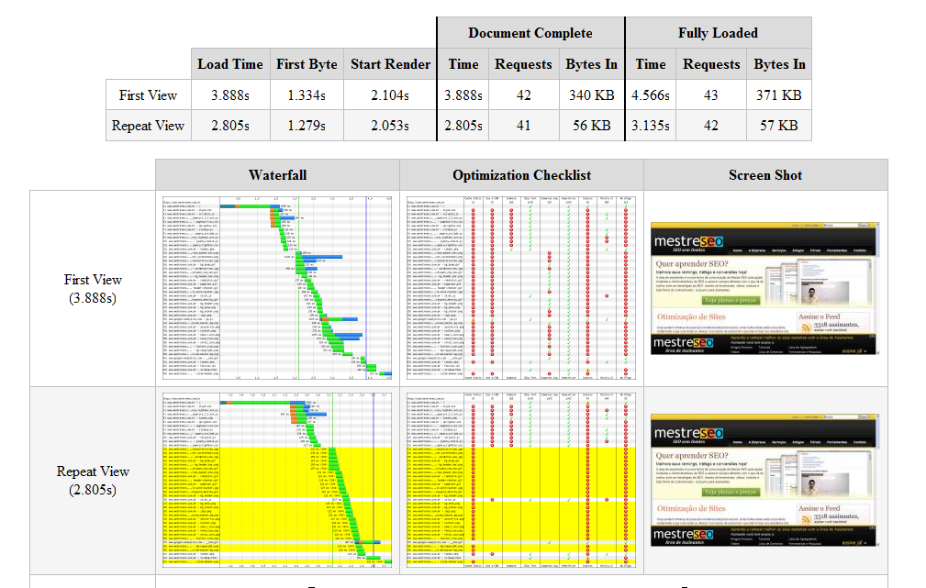The image size is (926, 588).
Task: Click the Repeat View (2.805s) row label
Action: [93, 481]
